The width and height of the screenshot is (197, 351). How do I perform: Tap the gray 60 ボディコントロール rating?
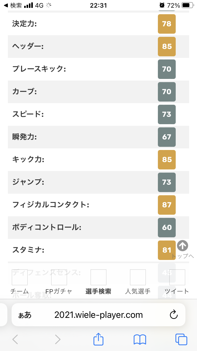(x=167, y=227)
